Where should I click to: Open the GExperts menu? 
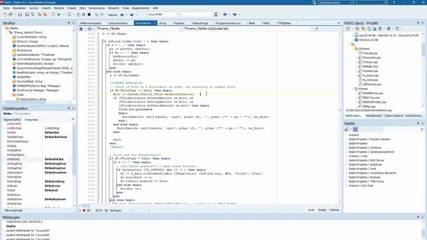(113, 8)
